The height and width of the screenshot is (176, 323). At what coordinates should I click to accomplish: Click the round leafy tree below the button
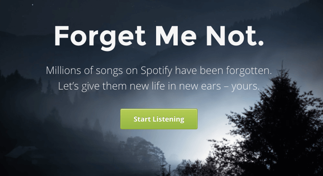(142, 153)
